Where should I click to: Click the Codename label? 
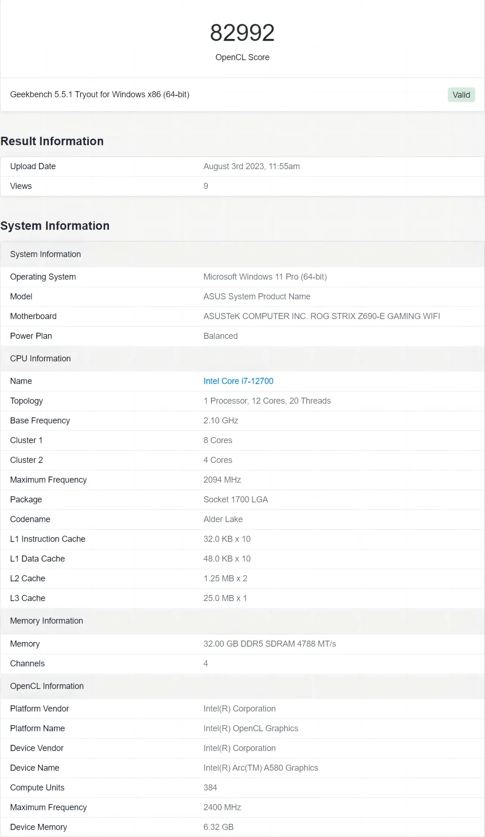coord(30,519)
